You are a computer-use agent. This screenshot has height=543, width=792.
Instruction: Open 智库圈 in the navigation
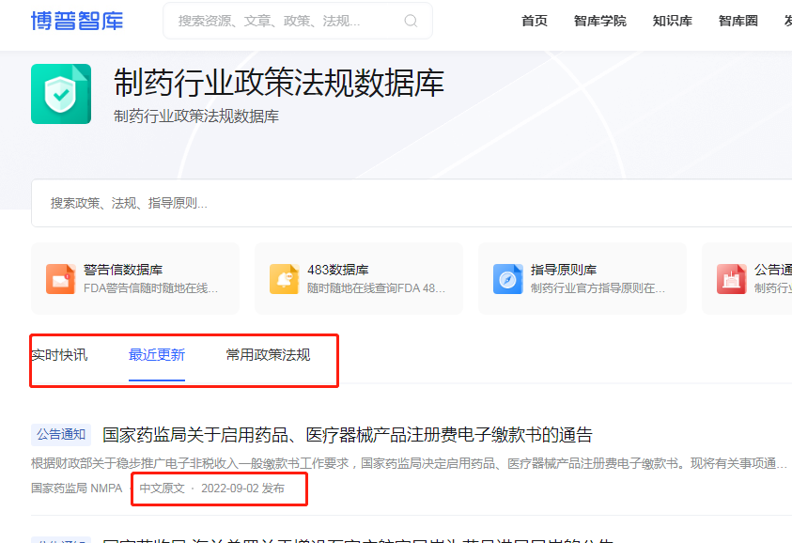pos(738,21)
